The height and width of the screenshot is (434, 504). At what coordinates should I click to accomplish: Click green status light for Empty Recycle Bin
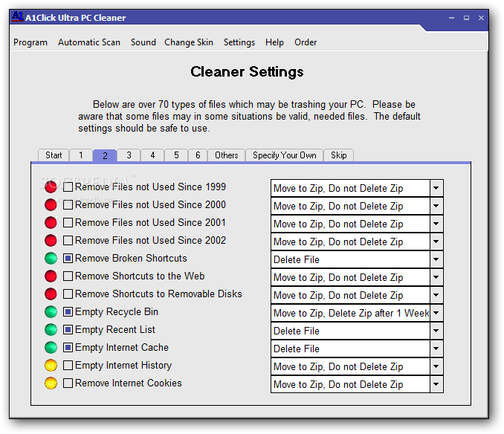click(x=51, y=311)
